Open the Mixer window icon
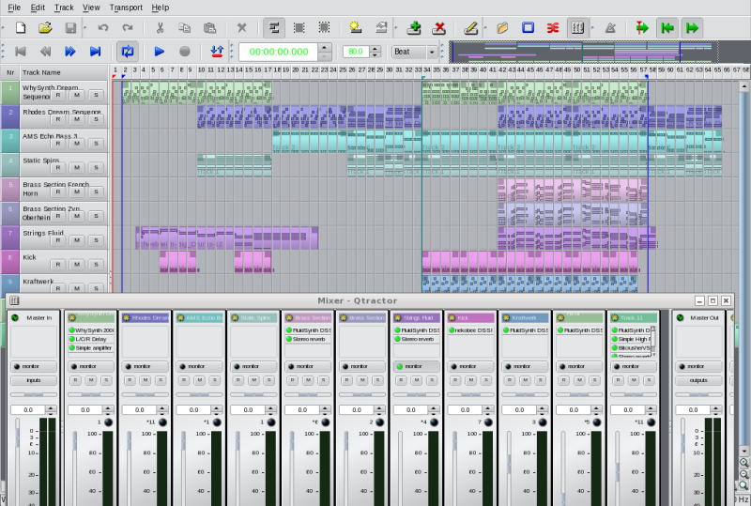This screenshot has height=506, width=751. click(x=578, y=27)
